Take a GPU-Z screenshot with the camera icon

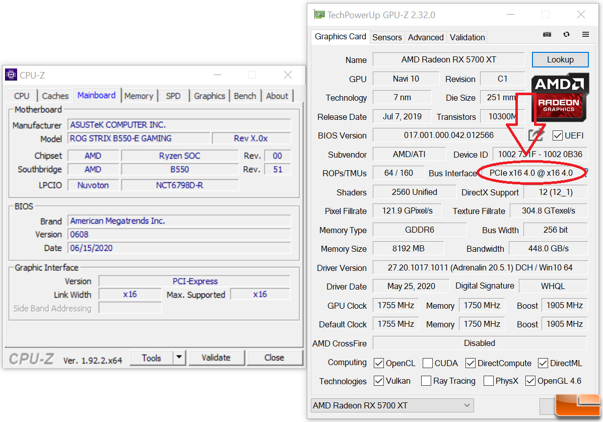tap(547, 35)
